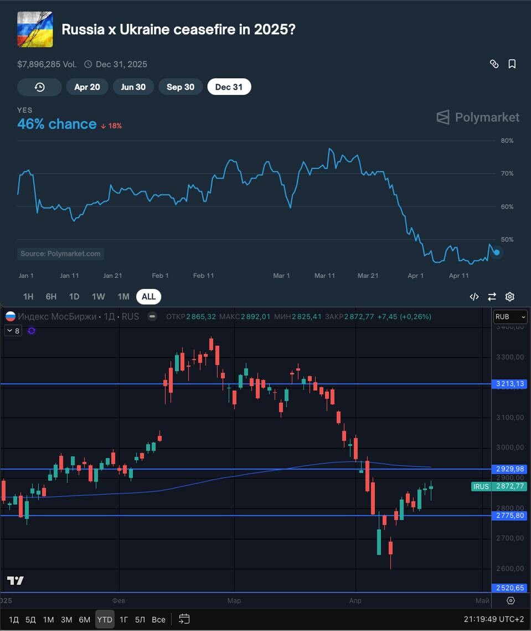This screenshot has height=631, width=531.
Task: Click the Russia-Ukraine flag thumbnail
Action: pyautogui.click(x=35, y=29)
